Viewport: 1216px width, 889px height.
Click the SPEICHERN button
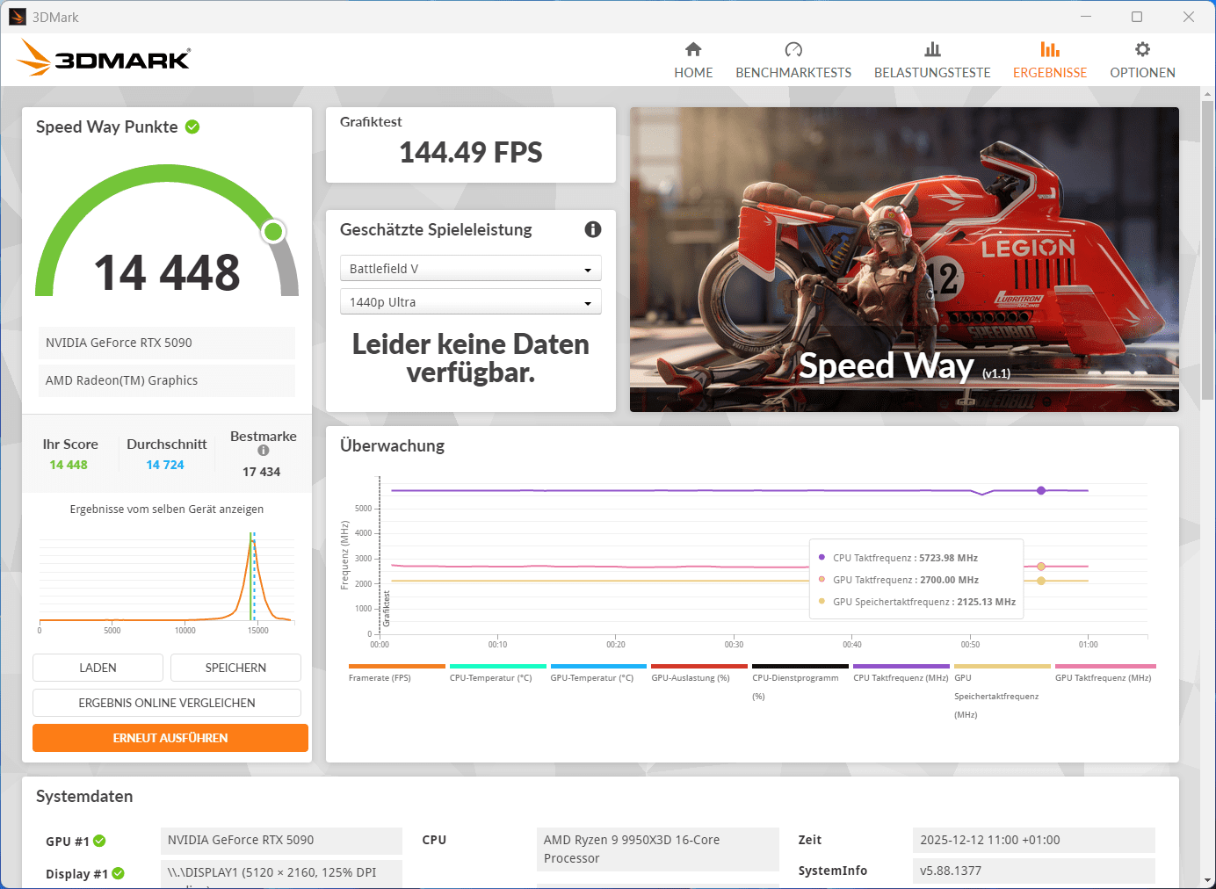(235, 668)
